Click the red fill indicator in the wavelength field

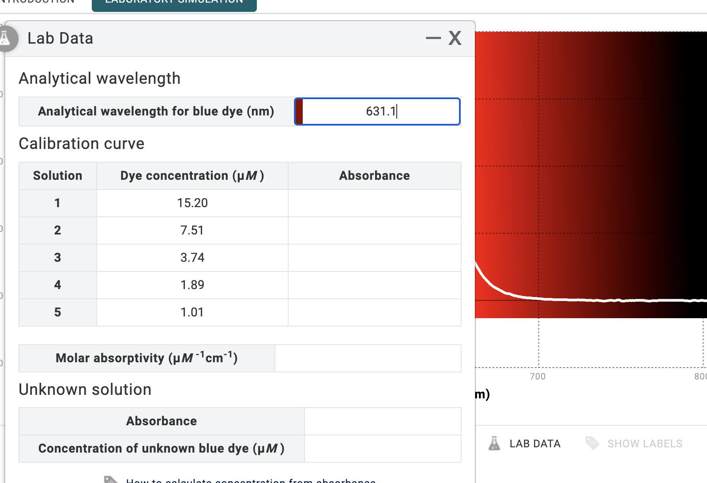(x=299, y=111)
